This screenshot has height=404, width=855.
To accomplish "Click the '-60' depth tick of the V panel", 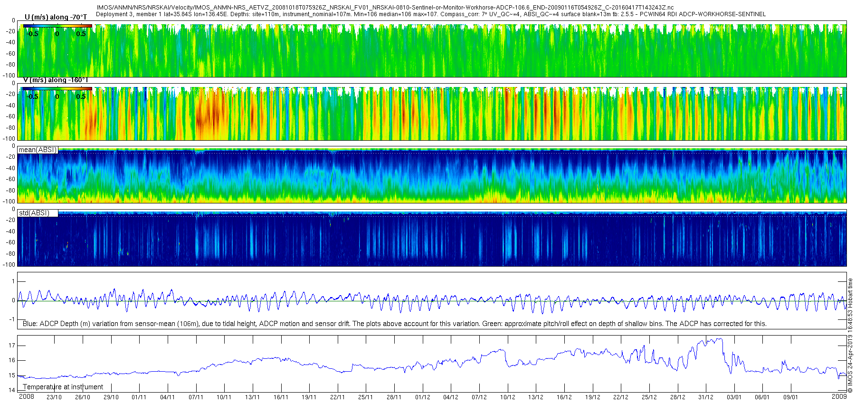I will click(11, 116).
